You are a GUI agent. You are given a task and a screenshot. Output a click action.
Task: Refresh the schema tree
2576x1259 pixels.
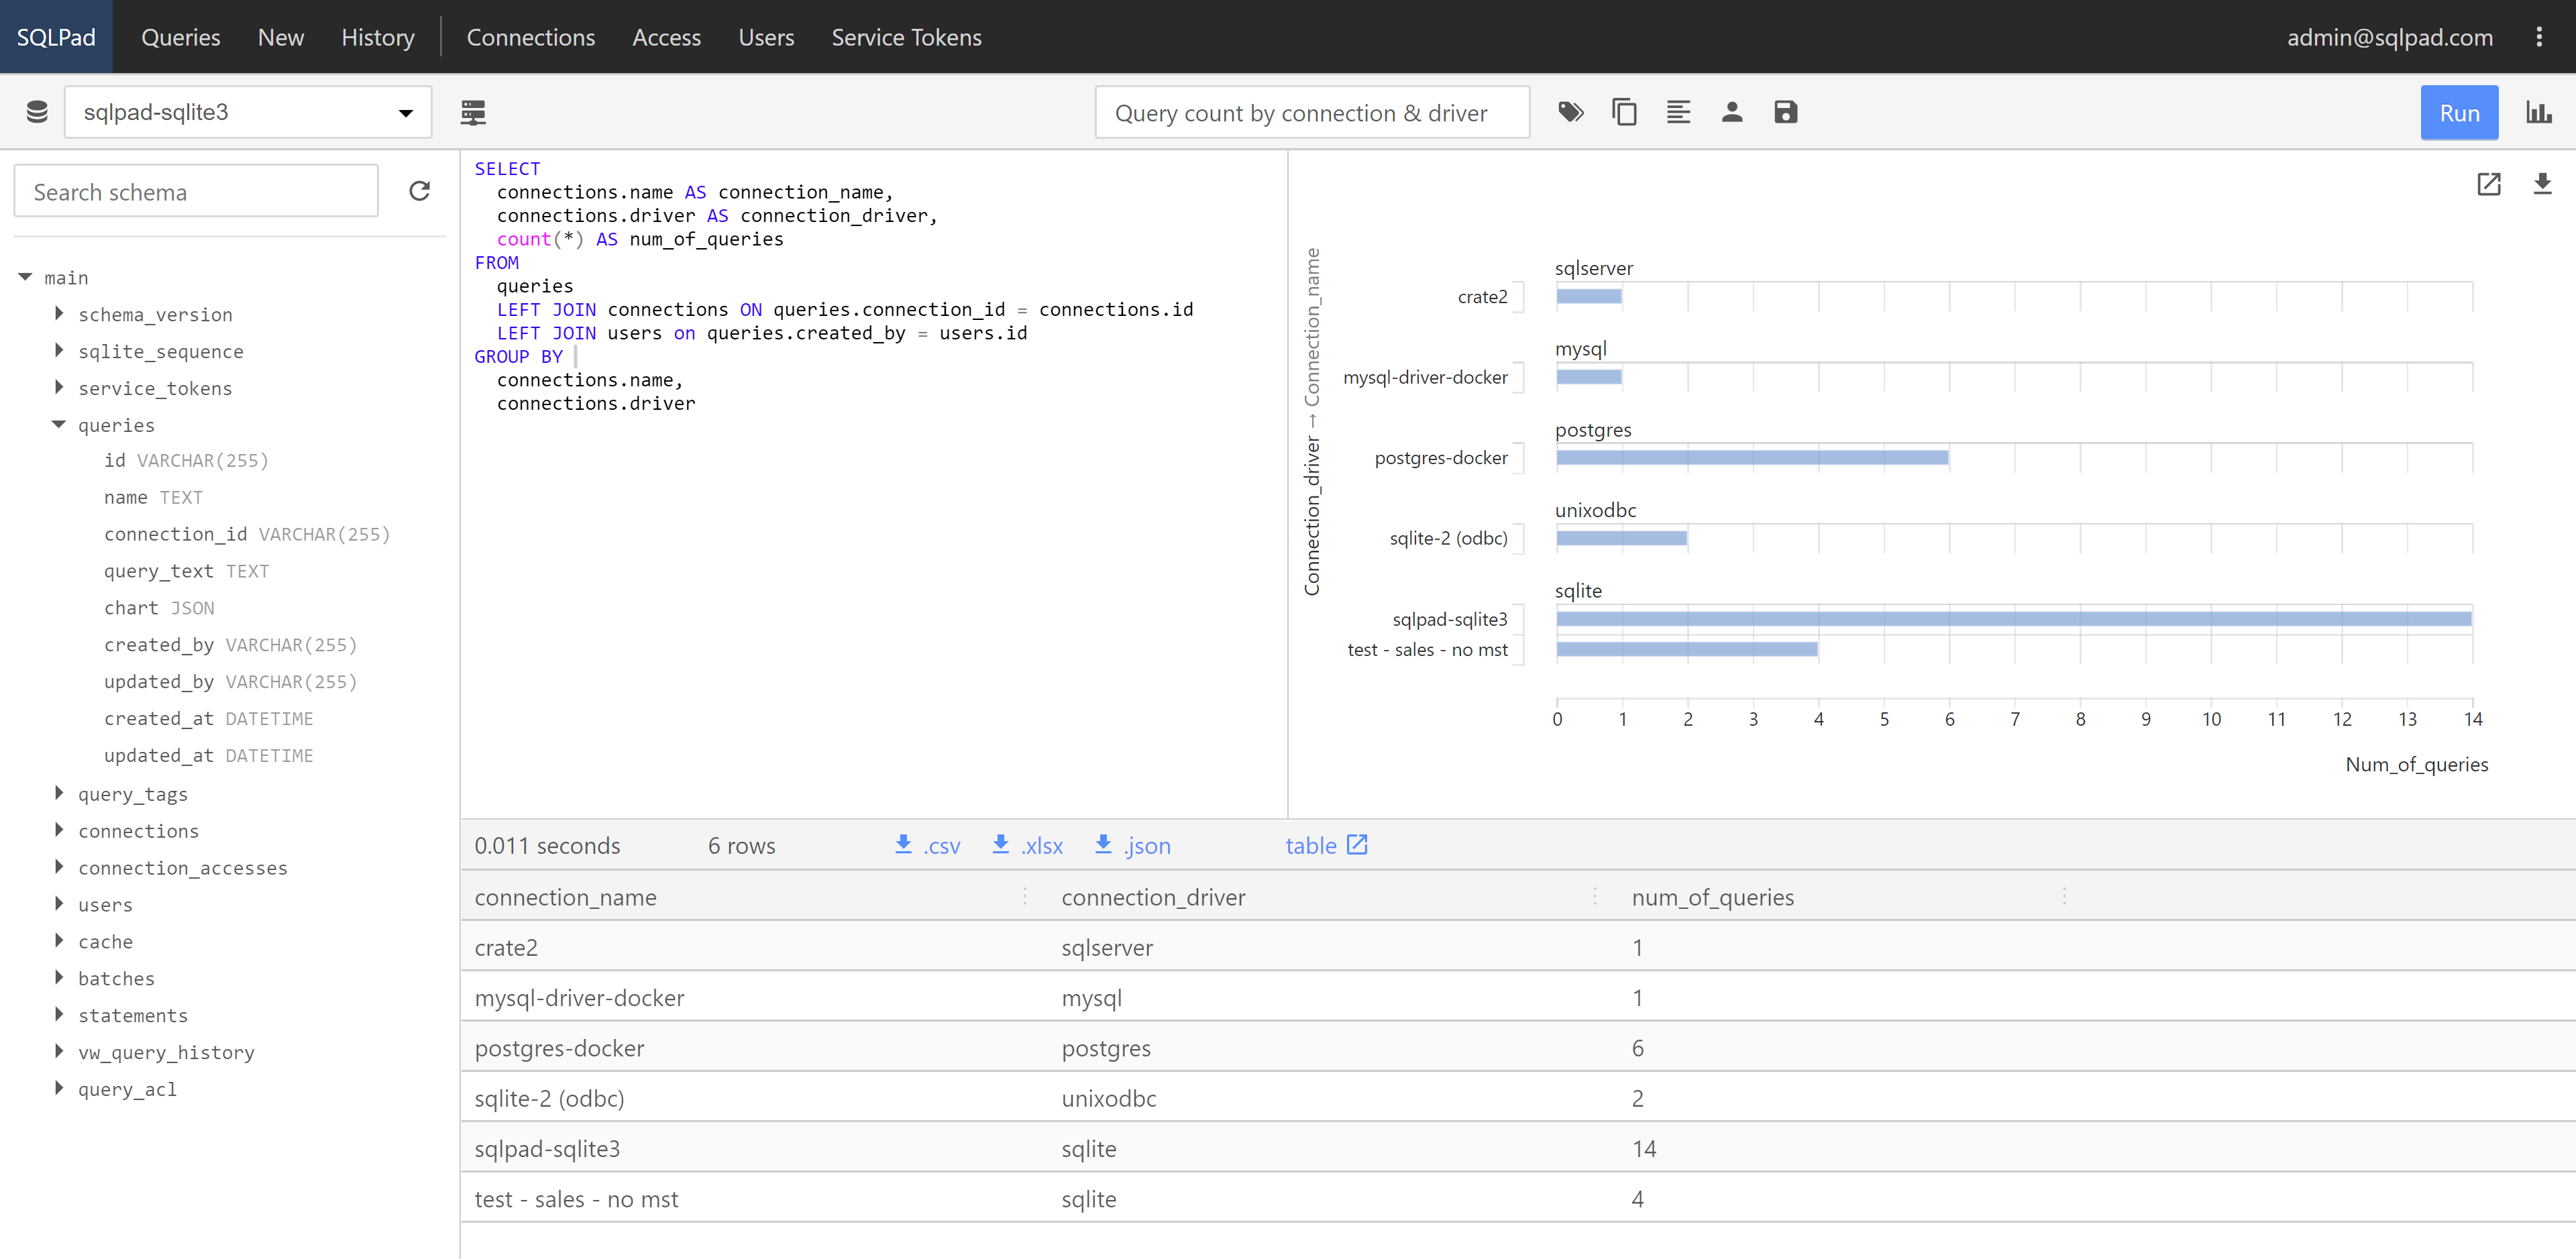click(x=420, y=191)
